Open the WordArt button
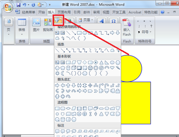This screenshot has height=137, width=179. point(101,21)
